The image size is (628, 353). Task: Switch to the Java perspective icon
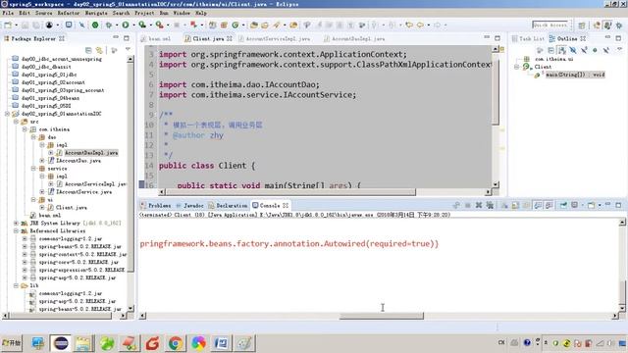click(607, 25)
